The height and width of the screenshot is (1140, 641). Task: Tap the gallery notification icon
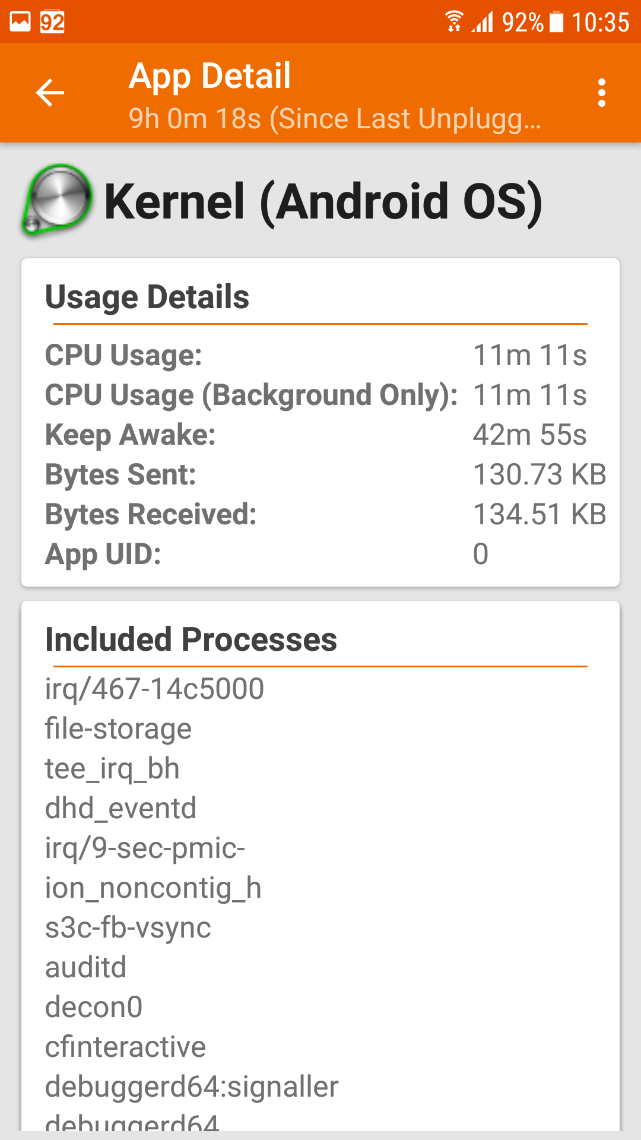[x=20, y=22]
